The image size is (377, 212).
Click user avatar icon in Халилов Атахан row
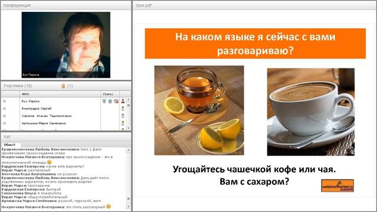coord(123,116)
